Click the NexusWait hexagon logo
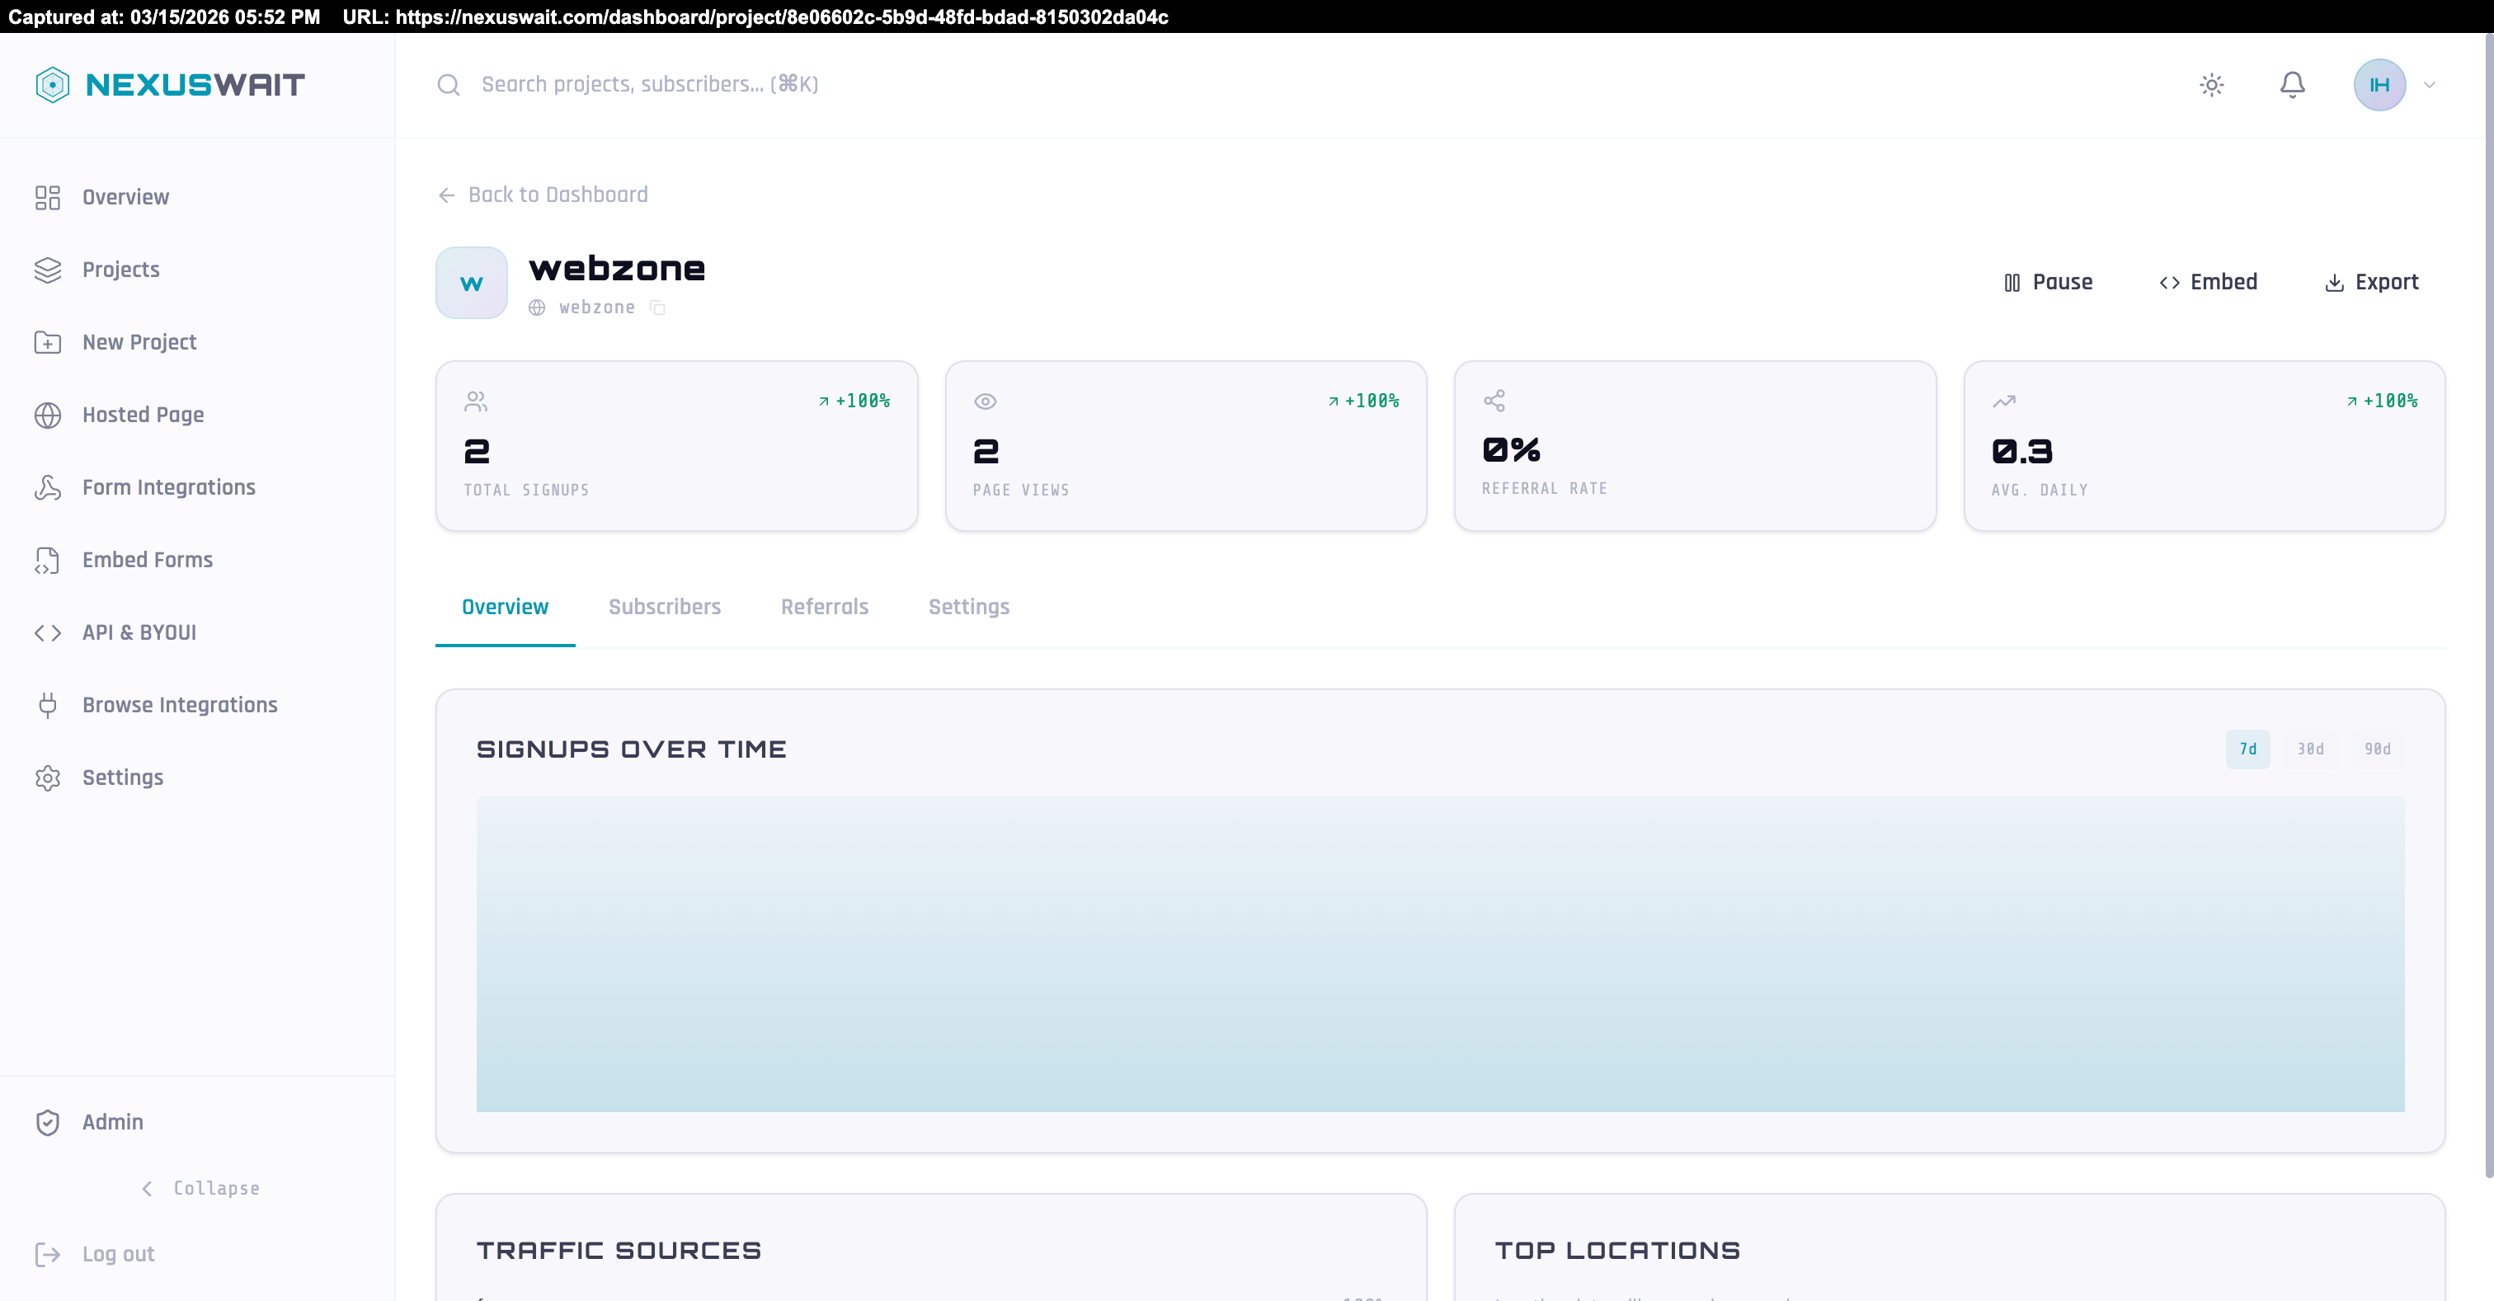The image size is (2494, 1301). point(52,85)
